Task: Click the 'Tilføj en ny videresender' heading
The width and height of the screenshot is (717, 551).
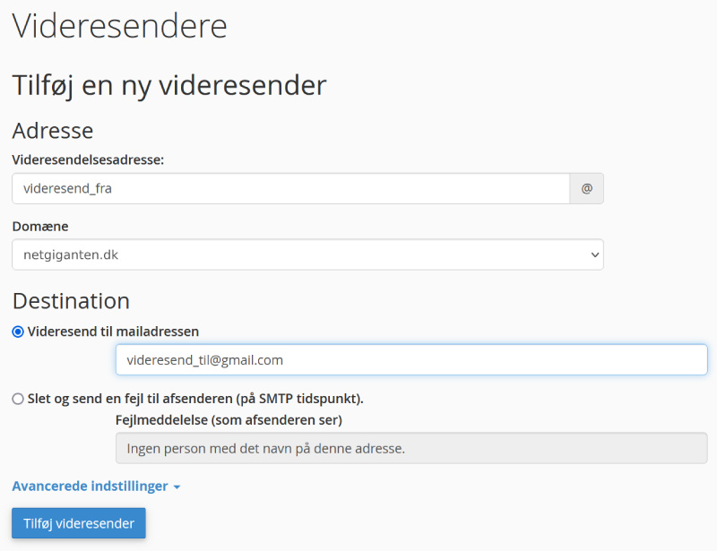Action: point(168,86)
